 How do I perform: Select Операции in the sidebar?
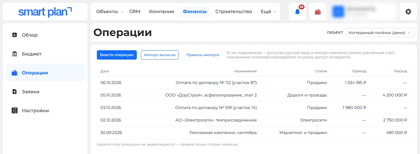[45, 73]
